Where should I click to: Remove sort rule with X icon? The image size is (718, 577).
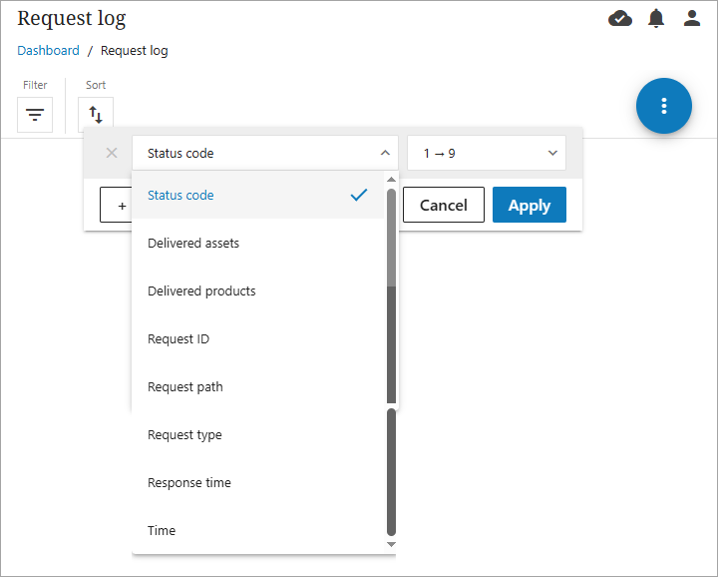(x=112, y=153)
